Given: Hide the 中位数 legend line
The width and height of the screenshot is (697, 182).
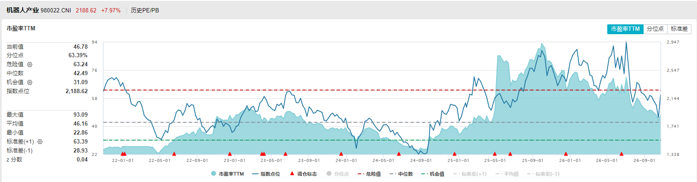Looking at the screenshot, I should [401, 174].
